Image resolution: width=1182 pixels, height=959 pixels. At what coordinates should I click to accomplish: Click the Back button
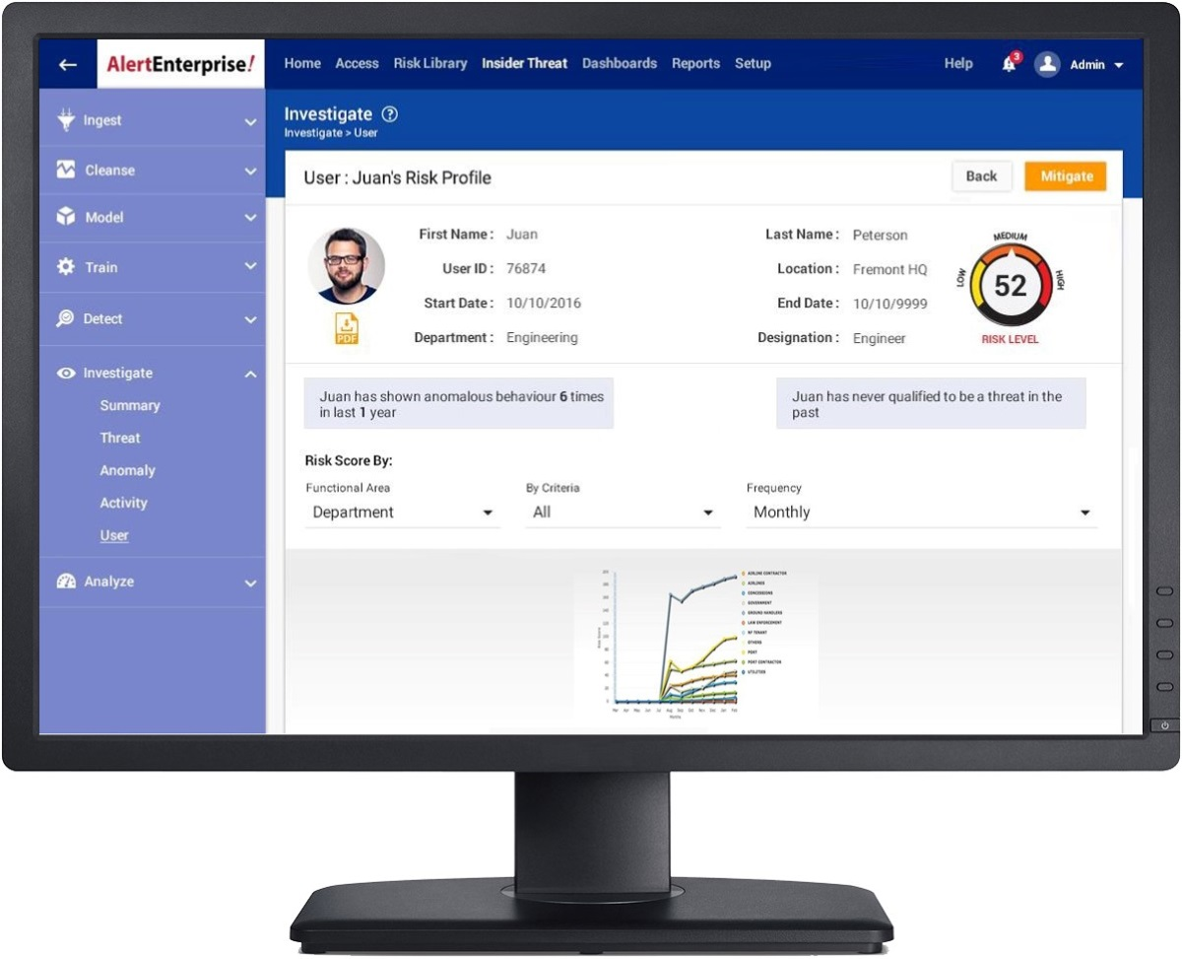(981, 175)
